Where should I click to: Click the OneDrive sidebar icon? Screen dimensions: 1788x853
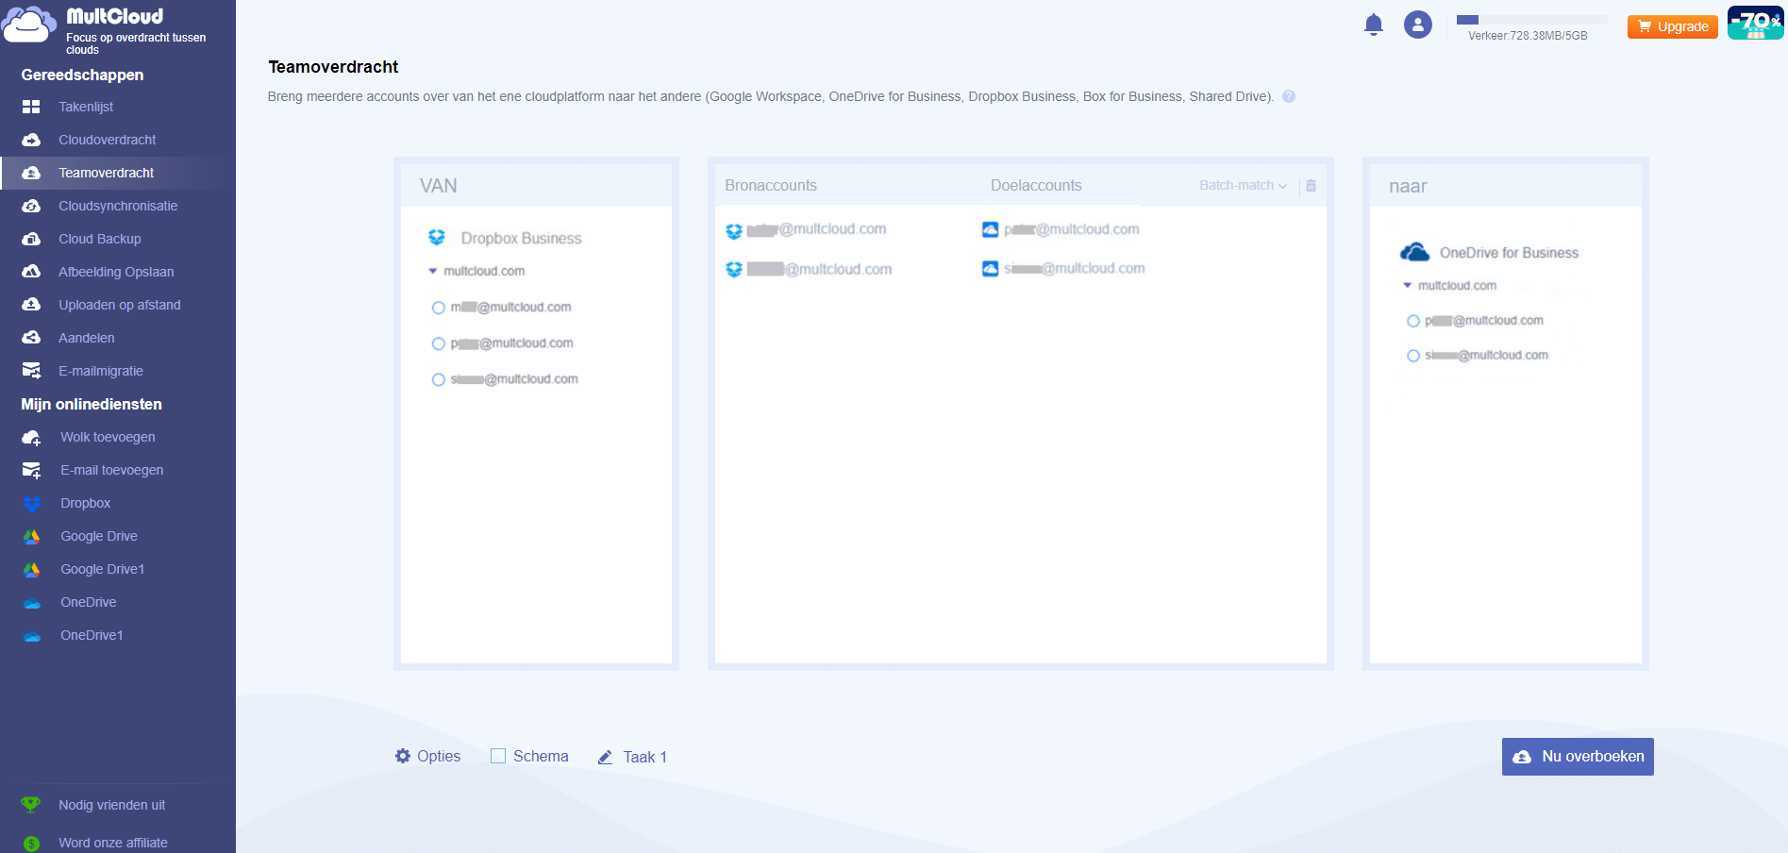[x=32, y=603]
